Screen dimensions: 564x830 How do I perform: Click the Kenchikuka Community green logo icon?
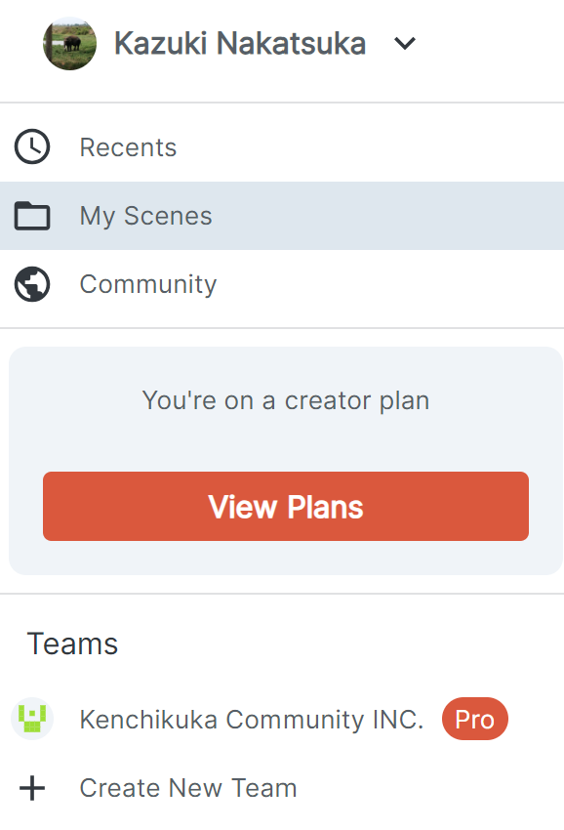[32, 719]
